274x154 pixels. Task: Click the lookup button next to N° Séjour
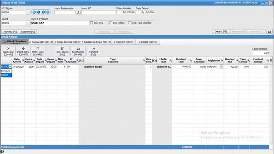point(28,12)
